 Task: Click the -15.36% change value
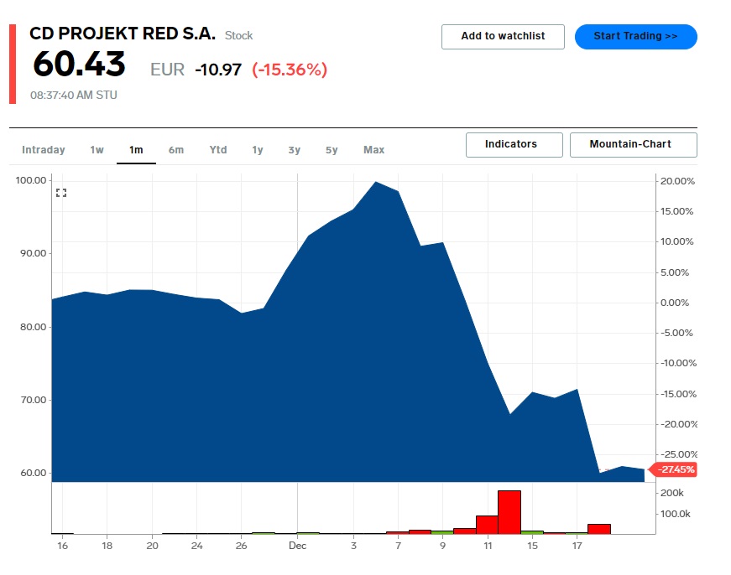[x=290, y=70]
